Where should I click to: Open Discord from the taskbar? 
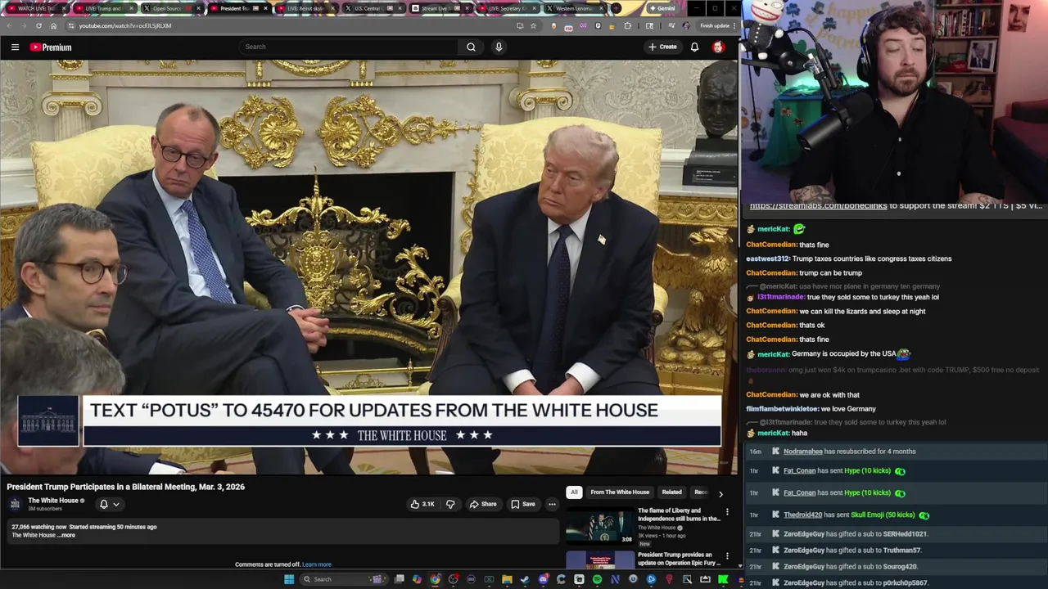click(544, 579)
